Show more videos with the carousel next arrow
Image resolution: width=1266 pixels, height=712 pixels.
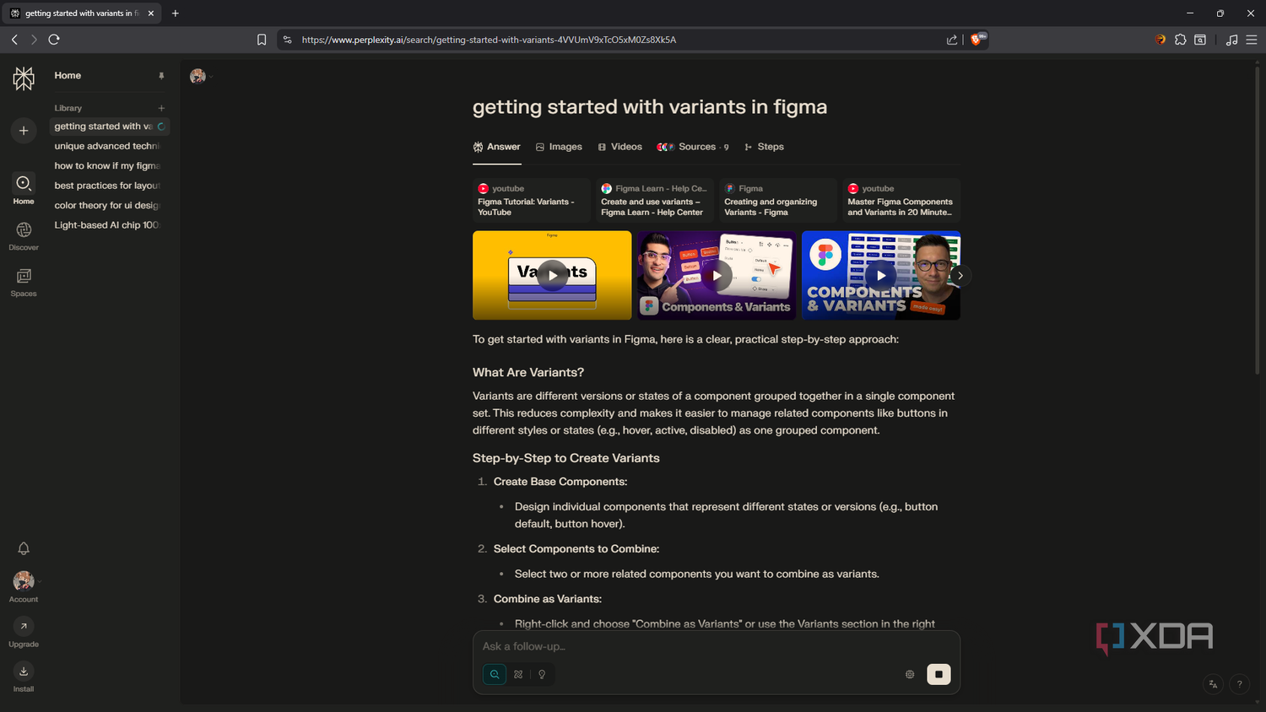960,276
